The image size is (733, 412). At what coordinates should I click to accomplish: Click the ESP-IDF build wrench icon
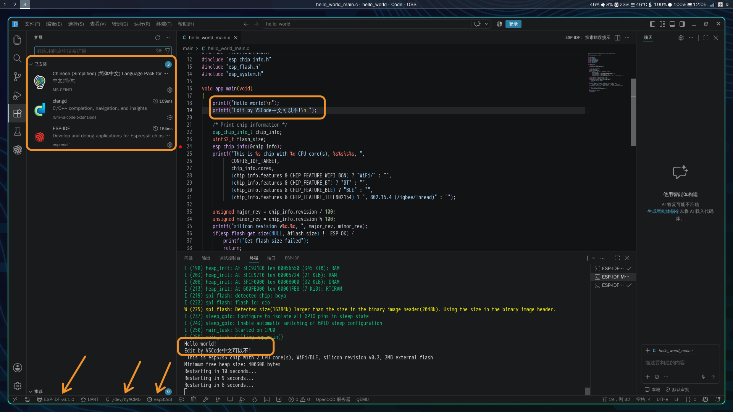pyautogui.click(x=206, y=399)
